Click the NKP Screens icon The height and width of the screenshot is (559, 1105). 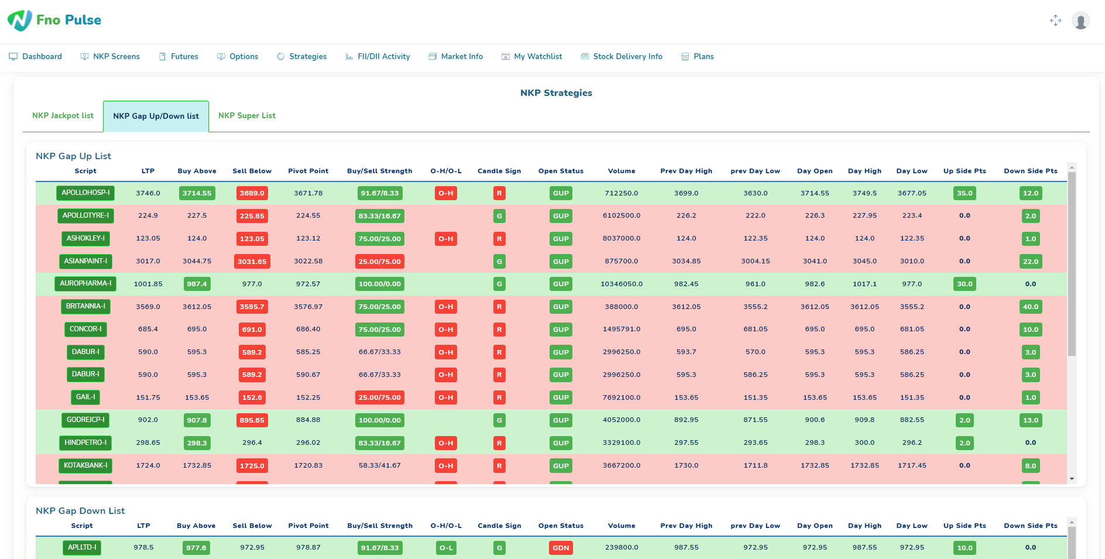[x=84, y=57]
